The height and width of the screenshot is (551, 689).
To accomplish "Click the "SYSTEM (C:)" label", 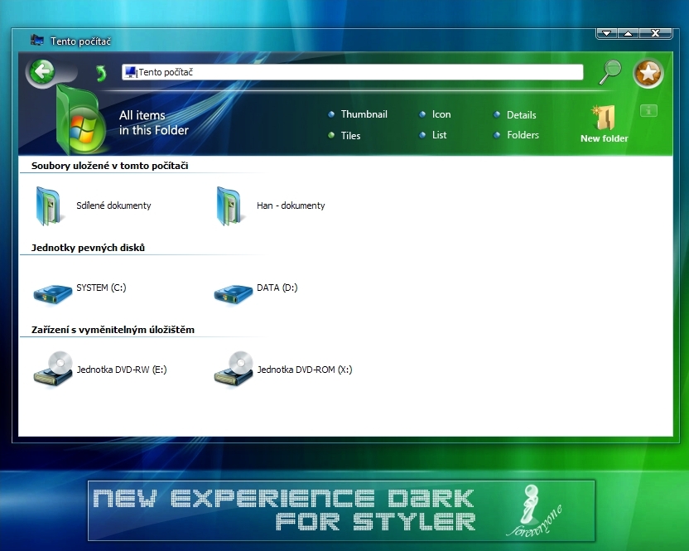I will click(101, 288).
